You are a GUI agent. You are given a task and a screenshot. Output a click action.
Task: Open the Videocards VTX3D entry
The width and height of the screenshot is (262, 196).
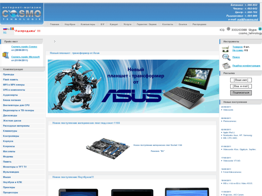coord(232,161)
